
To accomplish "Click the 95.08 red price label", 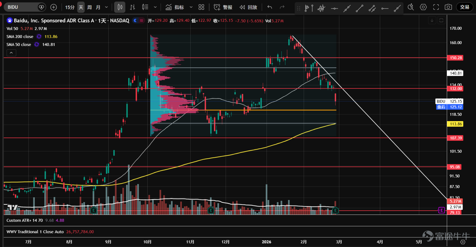I will (x=455, y=167).
